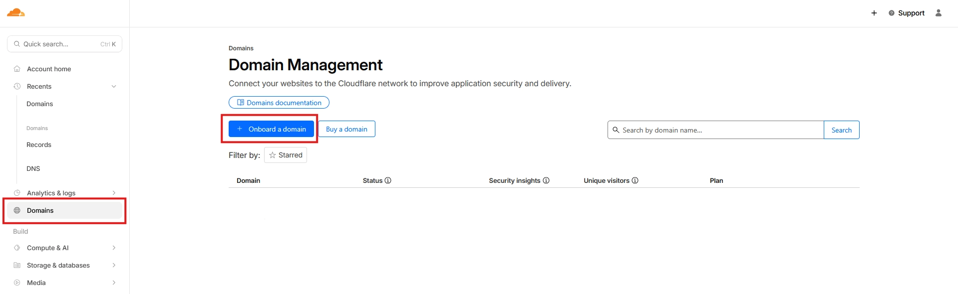Expand Analytics & logs menu
Image resolution: width=958 pixels, height=294 pixels.
coord(114,193)
